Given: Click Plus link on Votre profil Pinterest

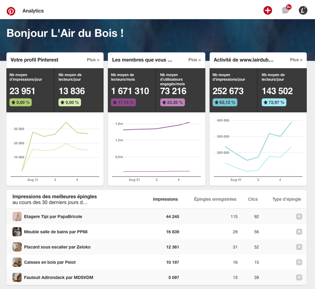Looking at the screenshot, I should [93, 60].
